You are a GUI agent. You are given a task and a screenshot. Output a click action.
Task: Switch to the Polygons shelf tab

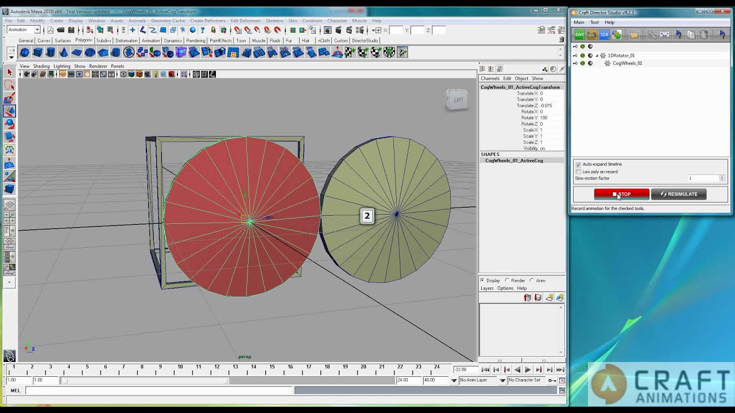pyautogui.click(x=83, y=41)
